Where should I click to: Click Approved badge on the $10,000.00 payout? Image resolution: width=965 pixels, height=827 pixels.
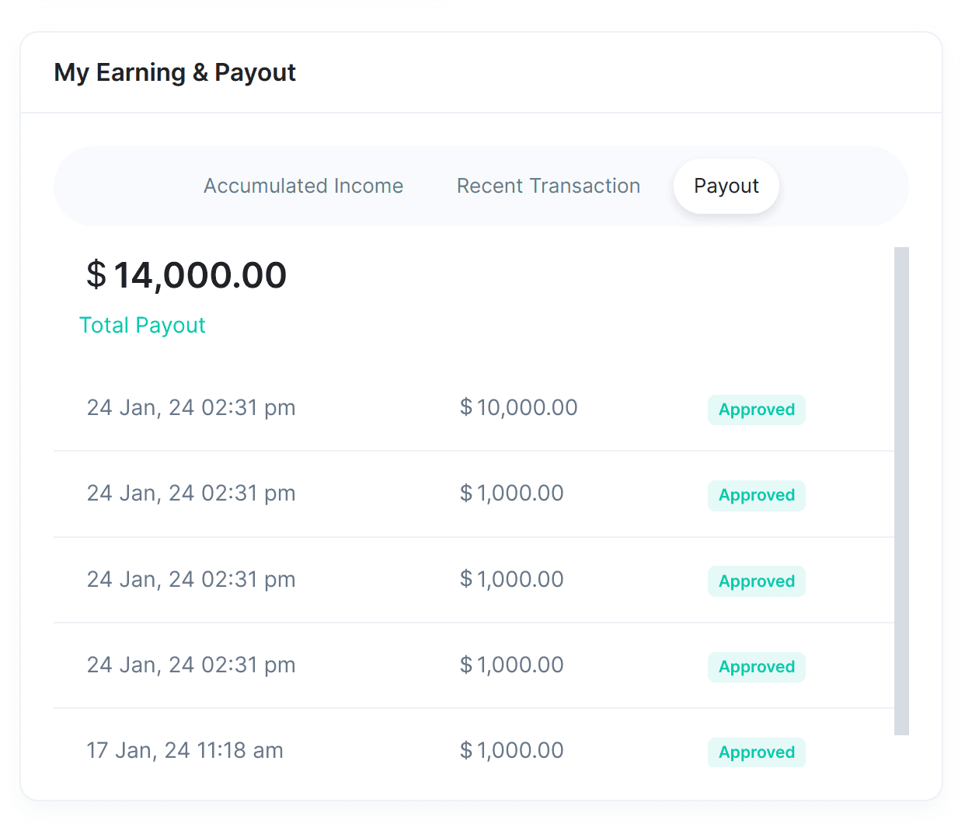pos(756,410)
